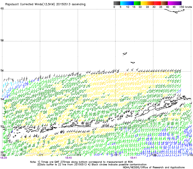Click the date '20150513 ascending' in title
The image size is (193, 169).
pyautogui.click(x=71, y=4)
